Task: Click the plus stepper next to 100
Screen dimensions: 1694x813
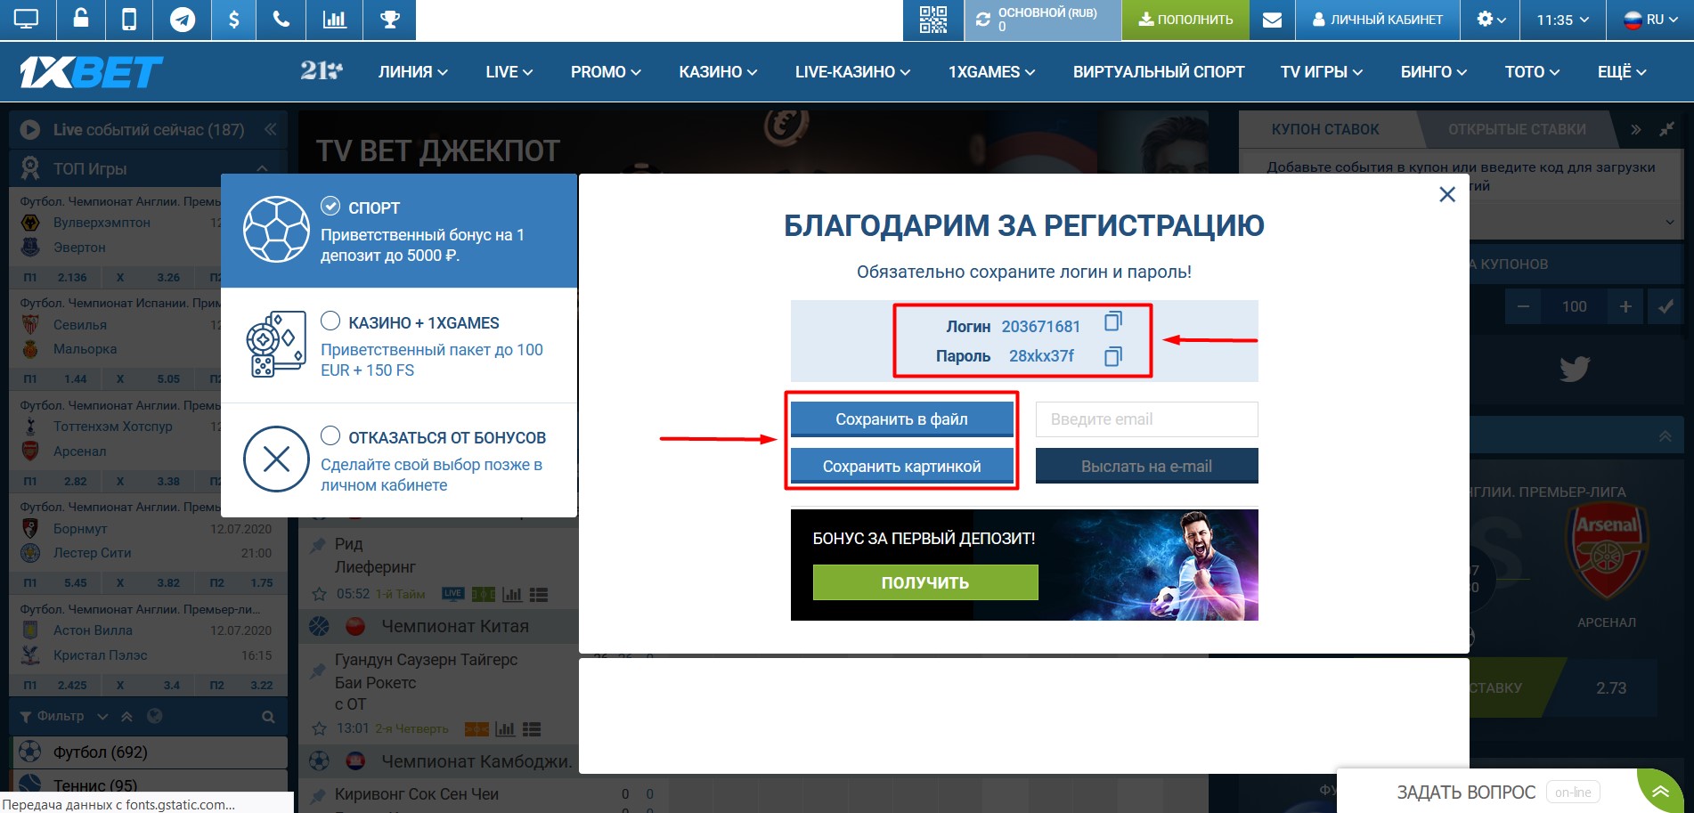Action: click(x=1625, y=306)
